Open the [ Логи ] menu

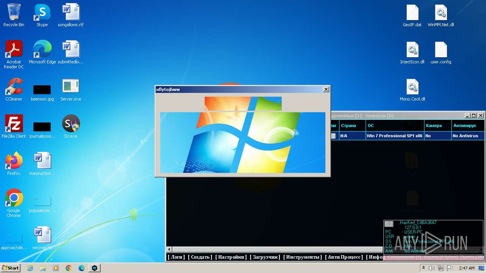pos(177,257)
